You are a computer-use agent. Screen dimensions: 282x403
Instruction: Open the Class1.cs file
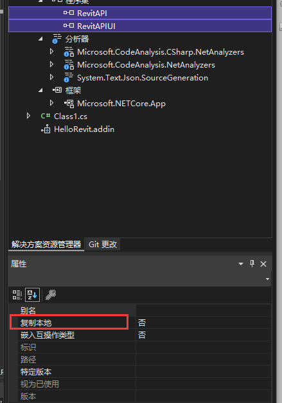71,116
